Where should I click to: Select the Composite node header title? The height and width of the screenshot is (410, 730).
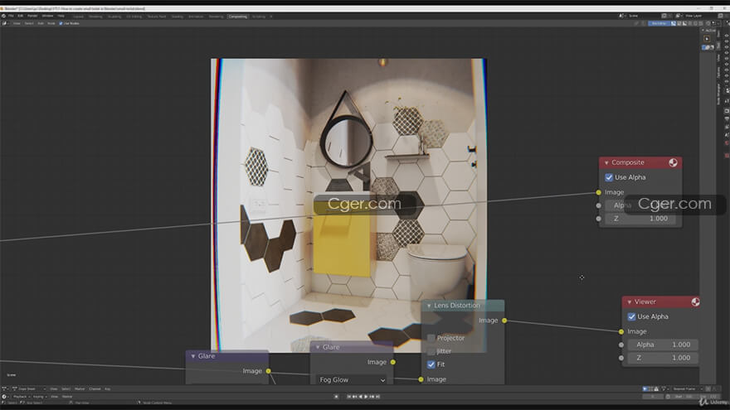pyautogui.click(x=628, y=162)
